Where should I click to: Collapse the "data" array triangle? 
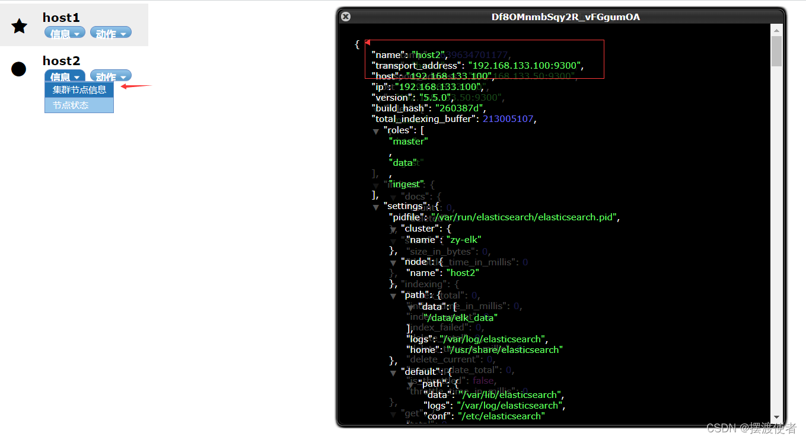[x=410, y=307]
